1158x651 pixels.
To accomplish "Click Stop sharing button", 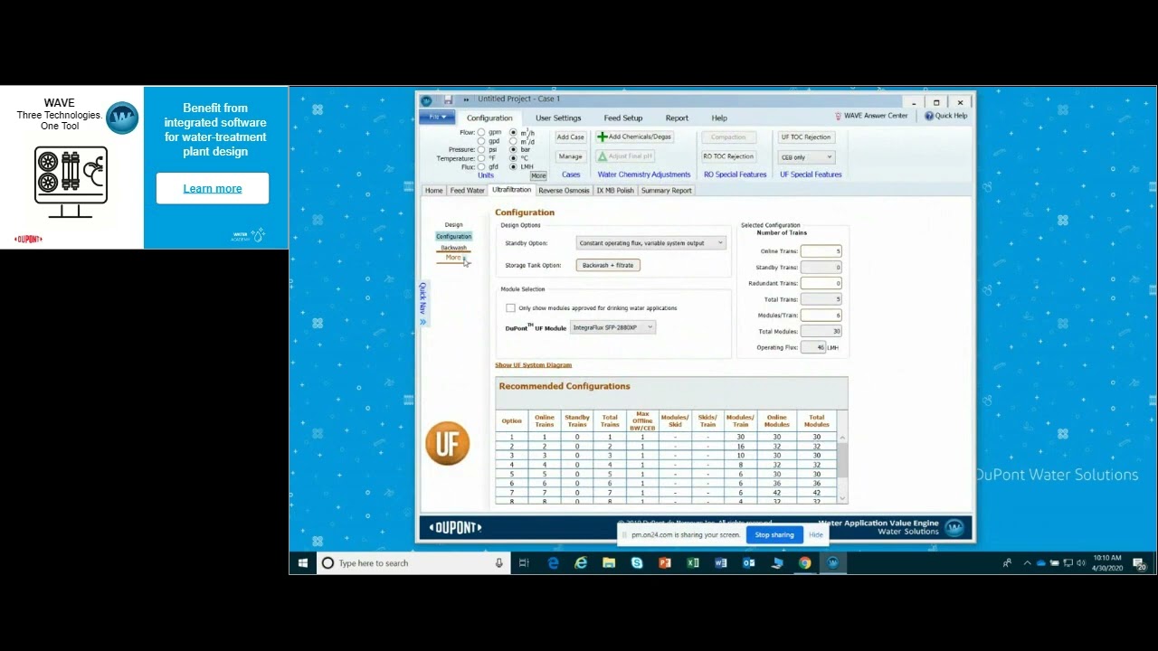I will [x=774, y=534].
